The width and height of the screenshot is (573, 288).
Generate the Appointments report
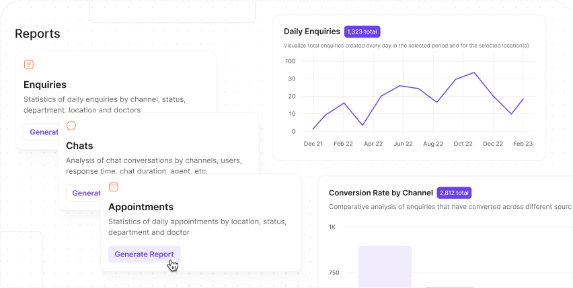coord(145,254)
